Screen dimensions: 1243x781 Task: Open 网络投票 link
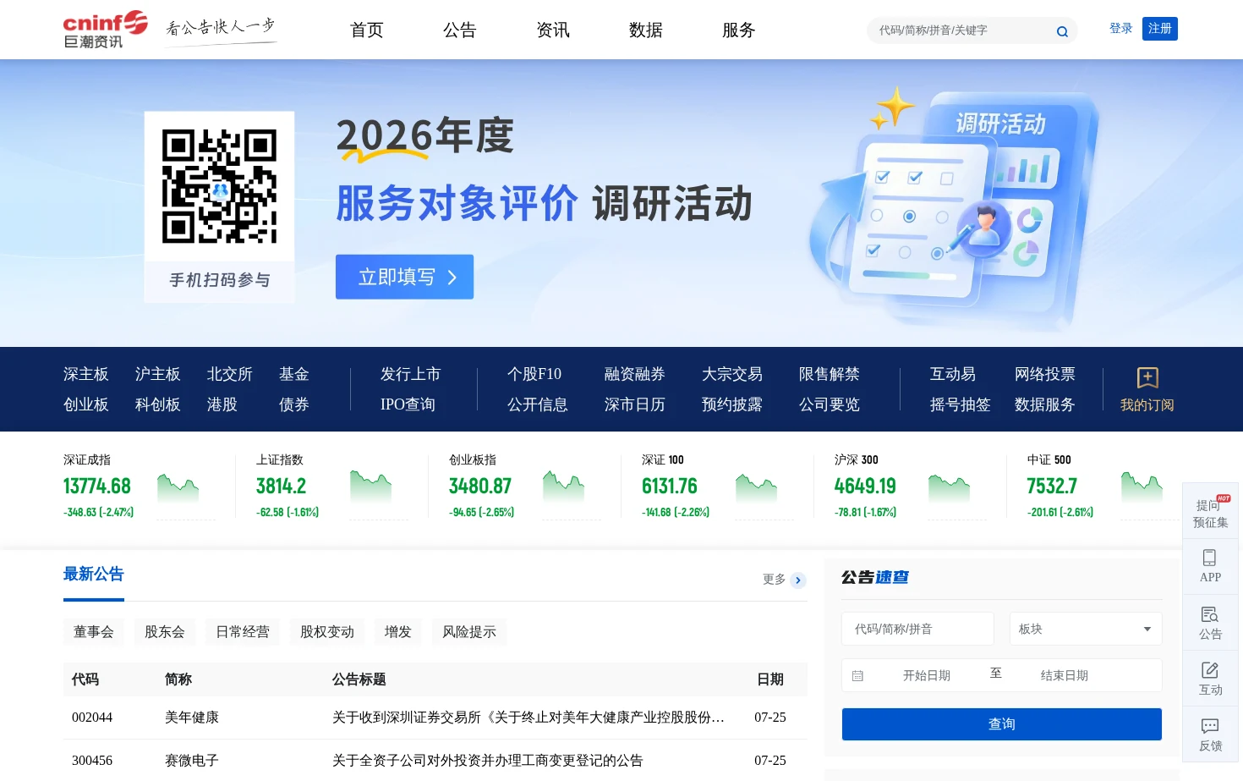(x=1045, y=374)
